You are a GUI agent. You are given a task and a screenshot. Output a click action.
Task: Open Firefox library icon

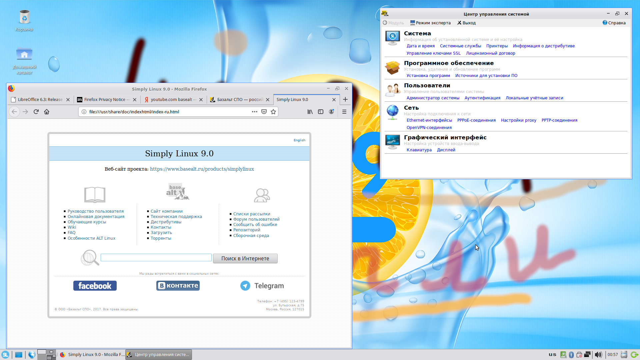[x=310, y=112]
